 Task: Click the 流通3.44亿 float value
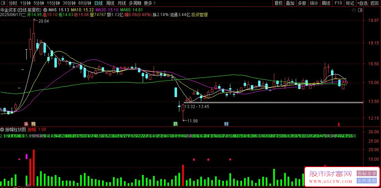[179, 15]
